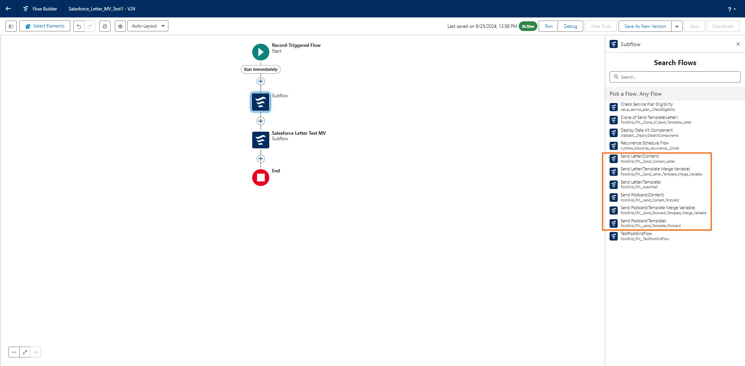Viewport: 745px width, 366px height.
Task: Open the Auto-Layout dropdown
Action: tap(148, 26)
